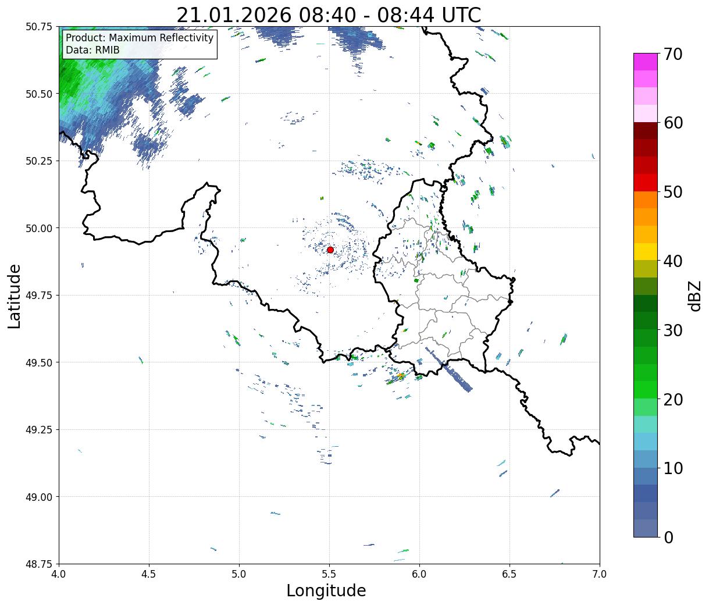The height and width of the screenshot is (605, 709).
Task: Click the plot title with date and time
Action: (x=329, y=15)
